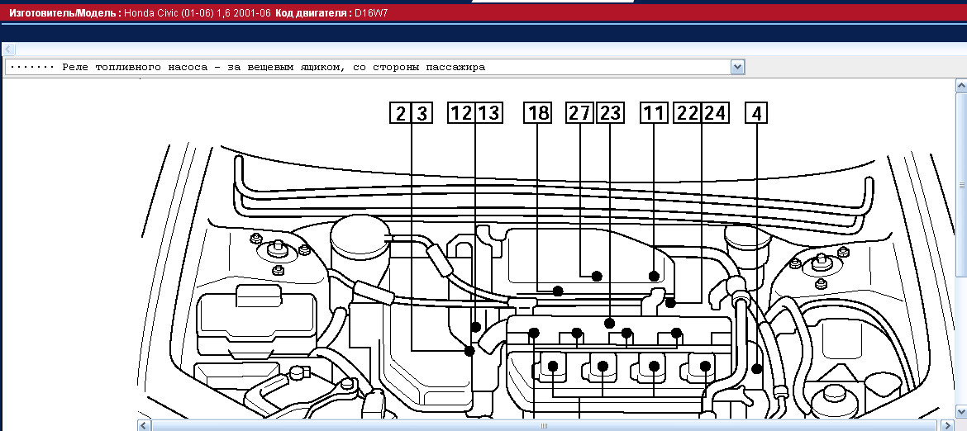Select component label 27 in the diagram
This screenshot has width=967, height=431.
pos(580,112)
